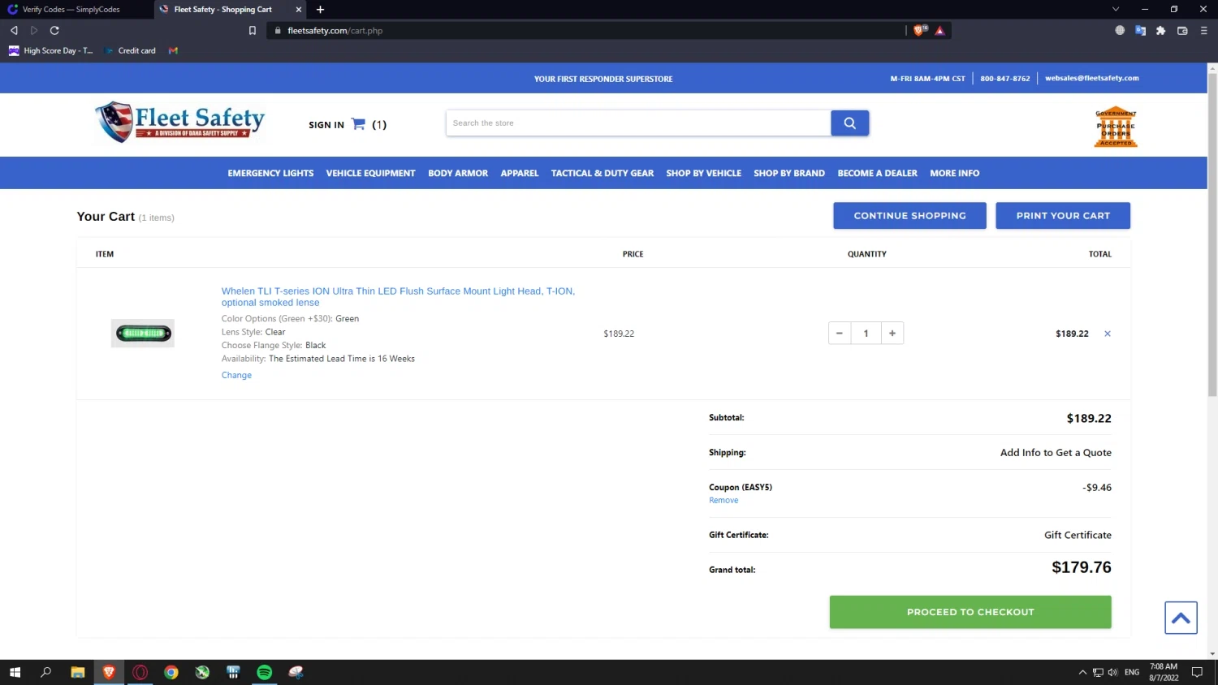Open Snipping Tool from the taskbar
Viewport: 1218px width, 685px height.
[296, 672]
